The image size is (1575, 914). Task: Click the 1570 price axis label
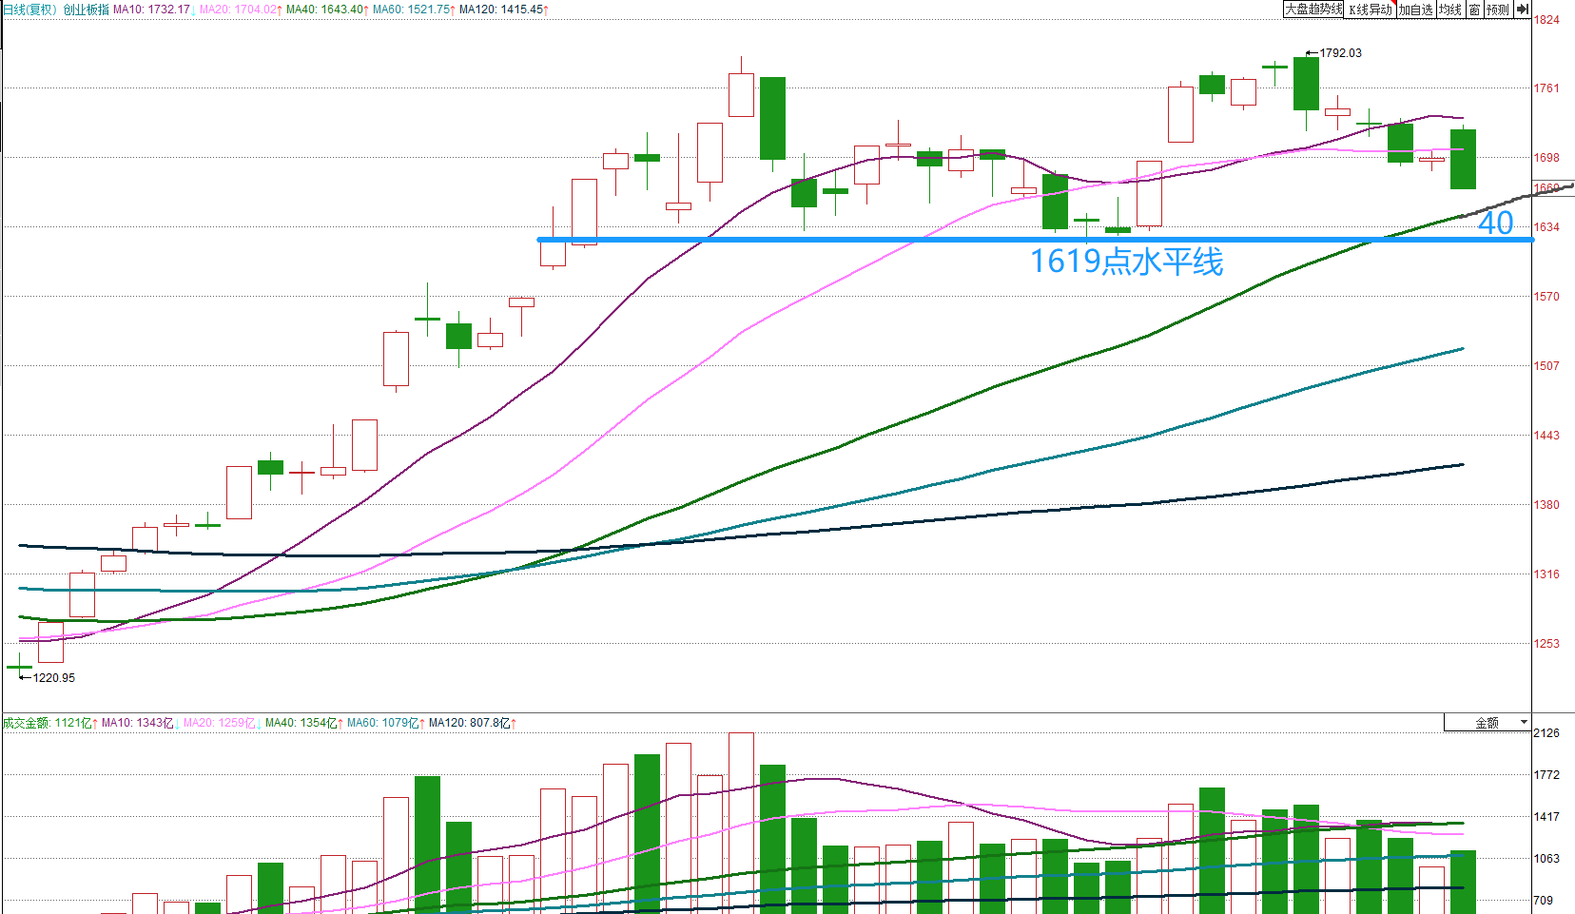pyautogui.click(x=1546, y=297)
